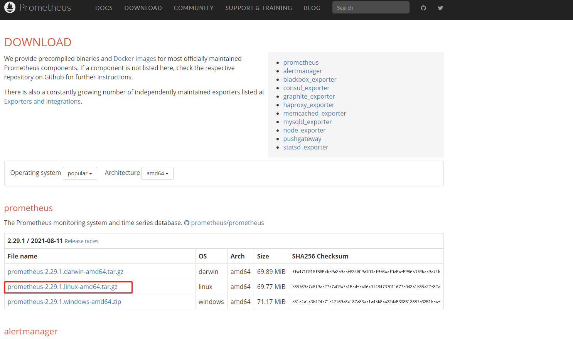Open the GitHub icon in the navbar

(x=423, y=8)
